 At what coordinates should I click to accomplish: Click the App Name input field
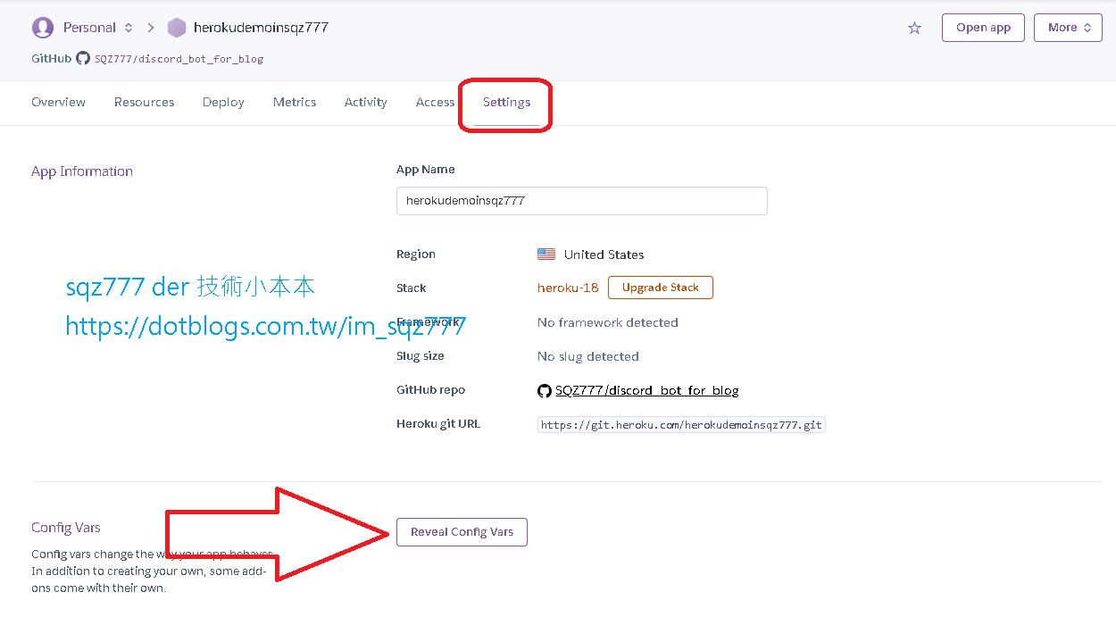tap(581, 201)
